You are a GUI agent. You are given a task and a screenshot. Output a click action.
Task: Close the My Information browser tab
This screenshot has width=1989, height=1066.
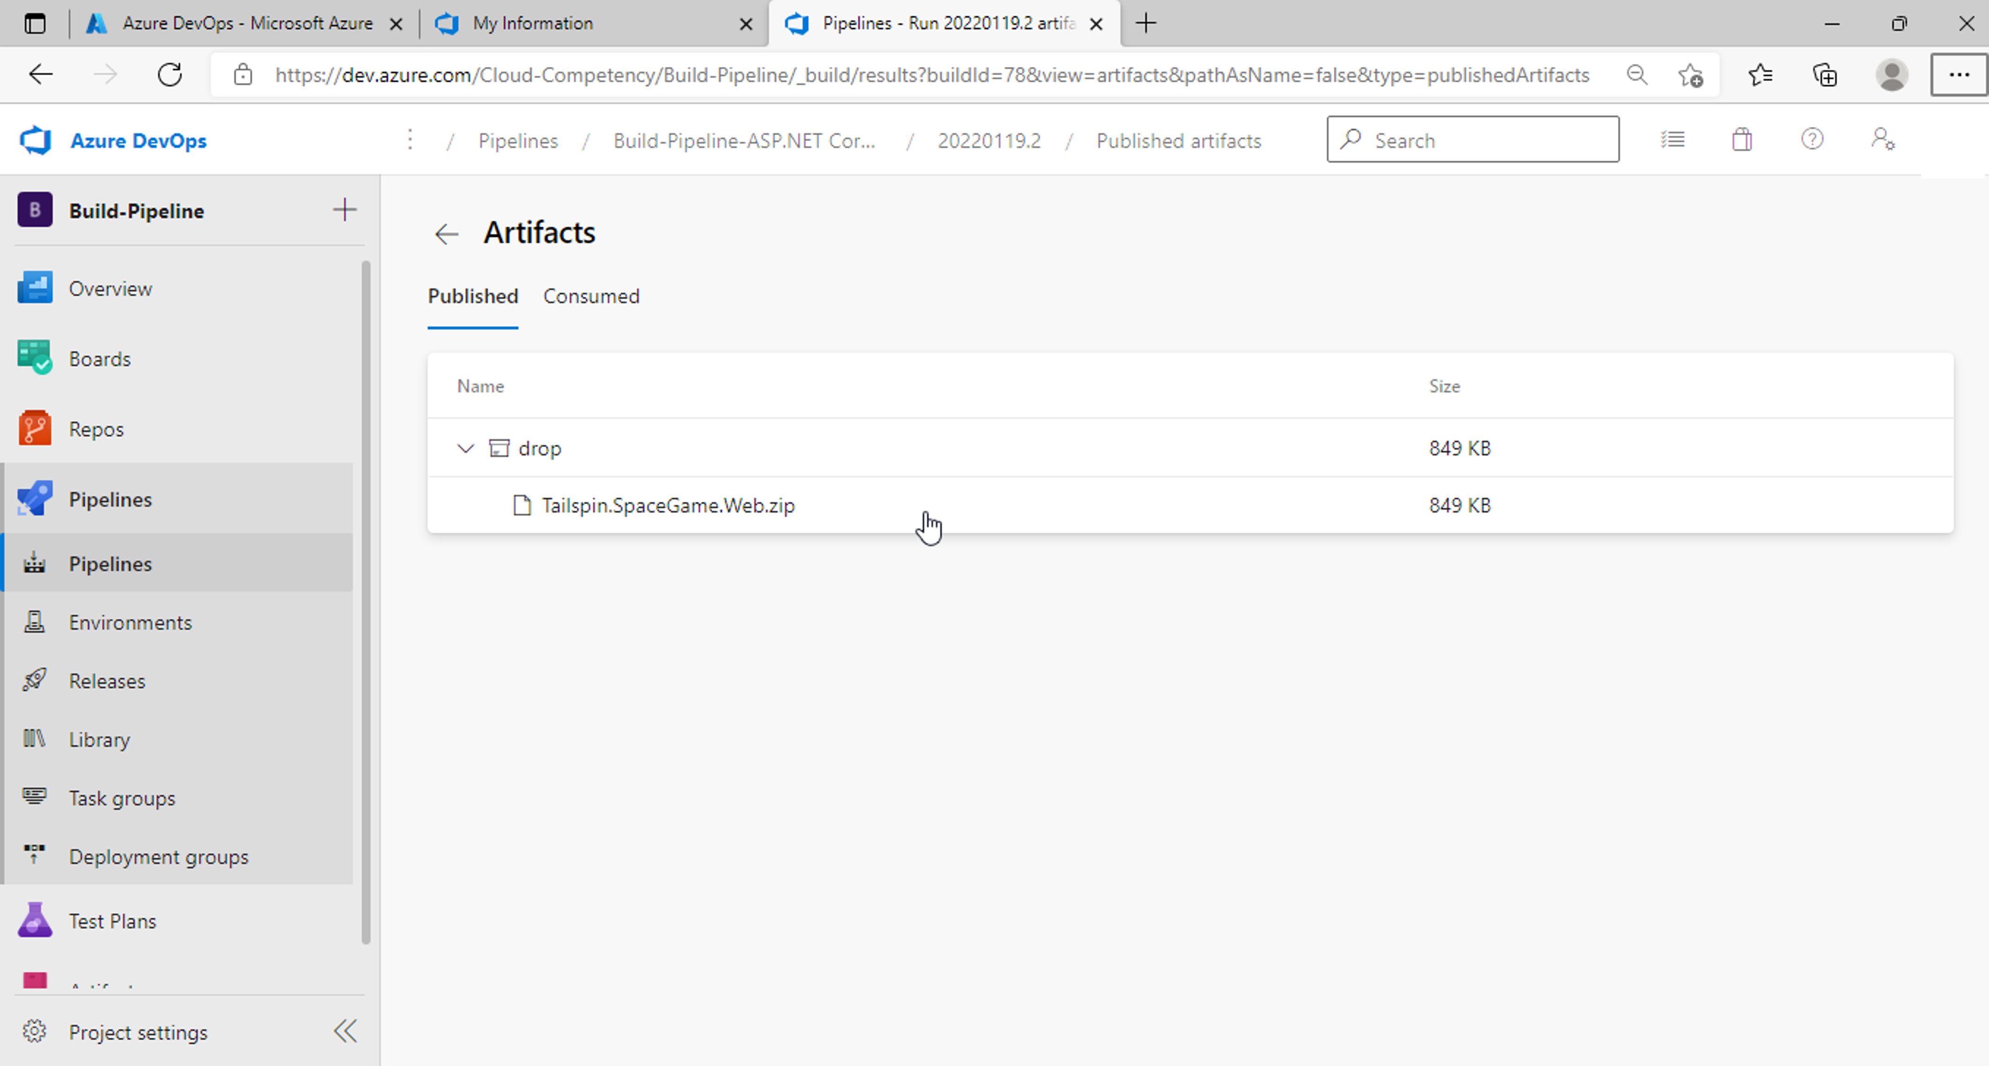tap(746, 24)
